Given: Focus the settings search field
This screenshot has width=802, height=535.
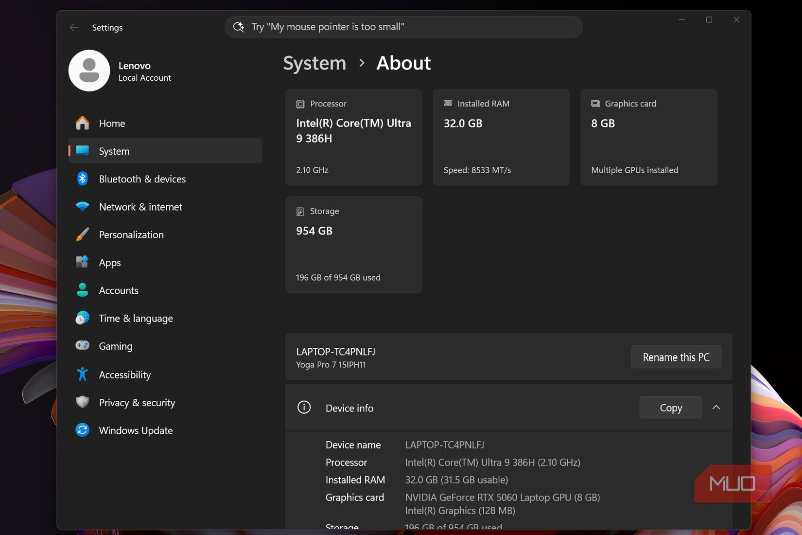Looking at the screenshot, I should pos(403,27).
